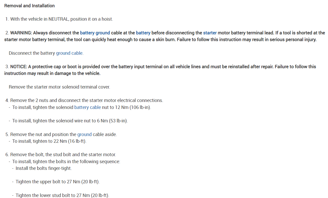Click the bold "WARNING:" label
Image resolution: width=328 pixels, height=198 pixels.
pos(21,33)
